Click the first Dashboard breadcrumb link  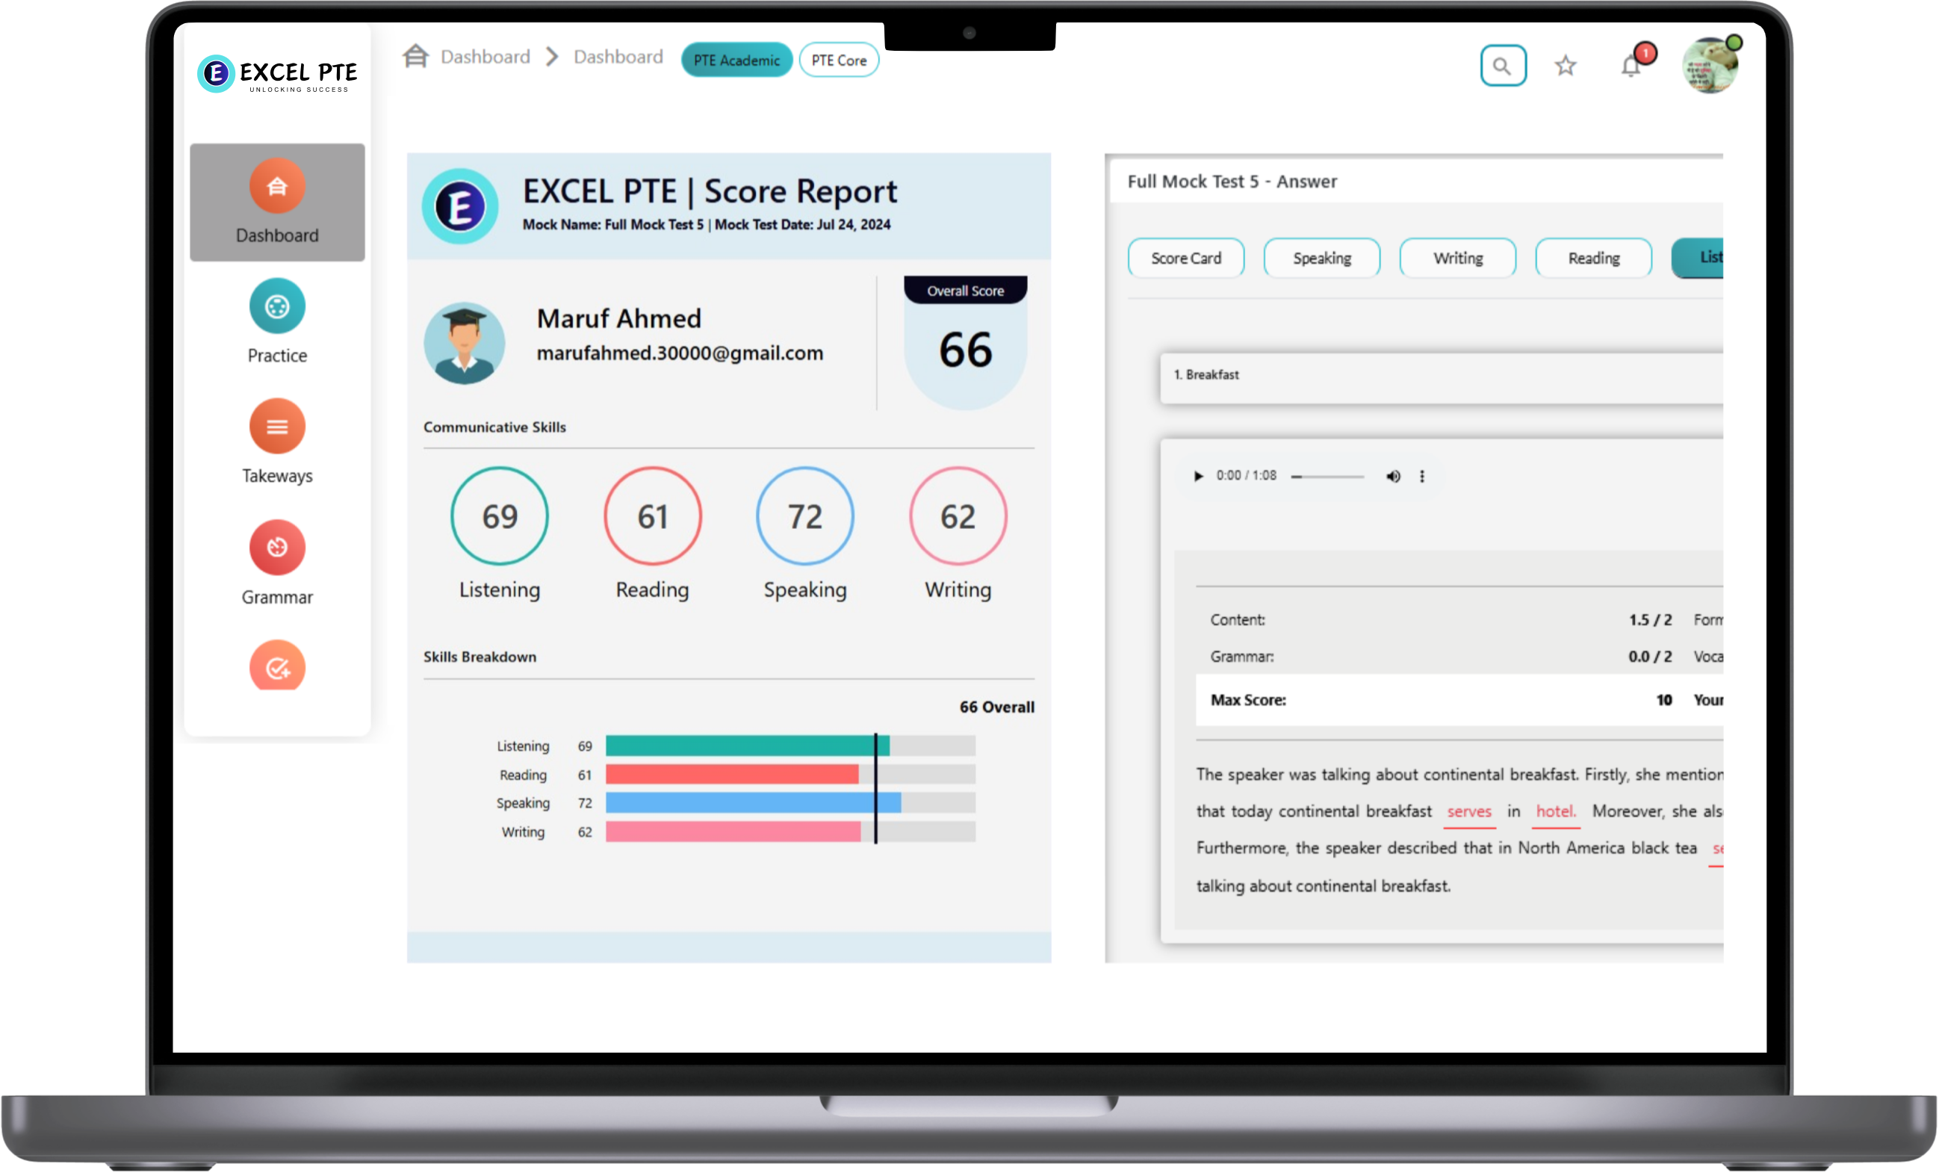click(x=485, y=57)
